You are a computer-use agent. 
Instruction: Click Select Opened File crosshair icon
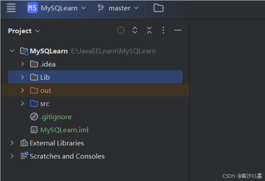[x=121, y=30]
